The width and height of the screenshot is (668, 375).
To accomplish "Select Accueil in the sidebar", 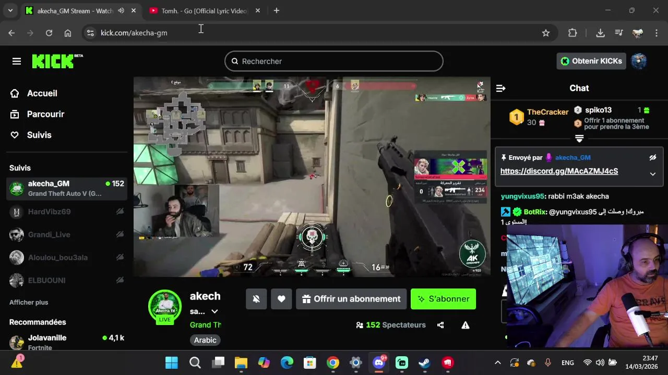I will coord(42,93).
